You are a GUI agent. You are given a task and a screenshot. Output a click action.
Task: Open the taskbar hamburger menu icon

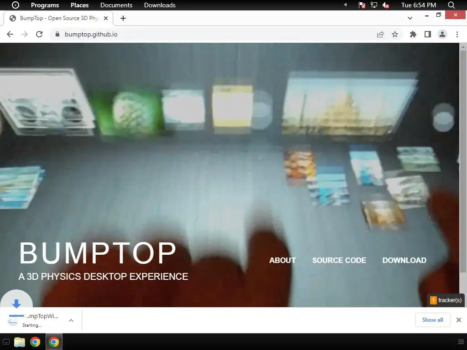[461, 342]
